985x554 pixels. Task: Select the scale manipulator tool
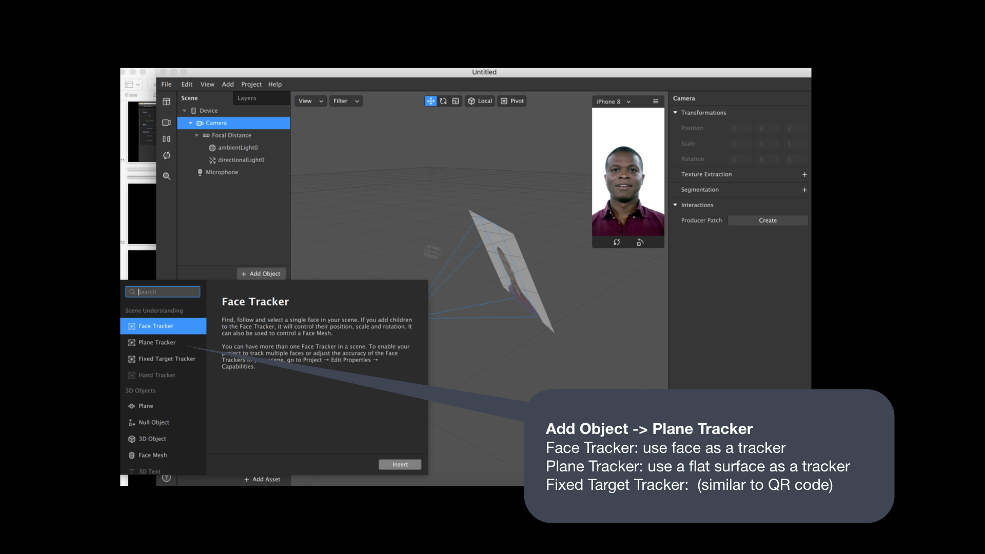(x=456, y=101)
